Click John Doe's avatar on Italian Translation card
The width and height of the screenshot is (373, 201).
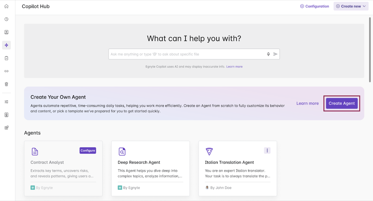[x=207, y=188]
